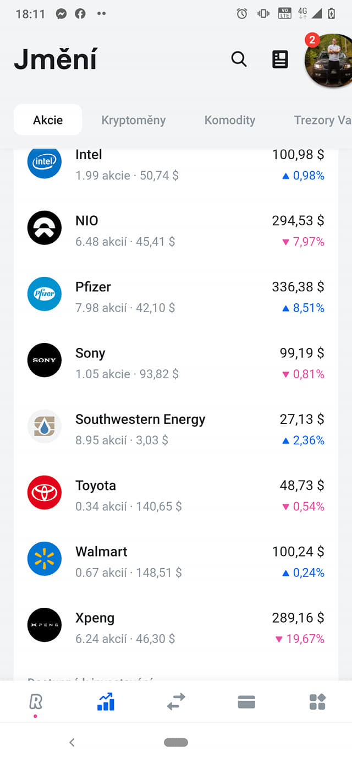Select the investing chart tab icon
The image size is (352, 763).
click(106, 702)
